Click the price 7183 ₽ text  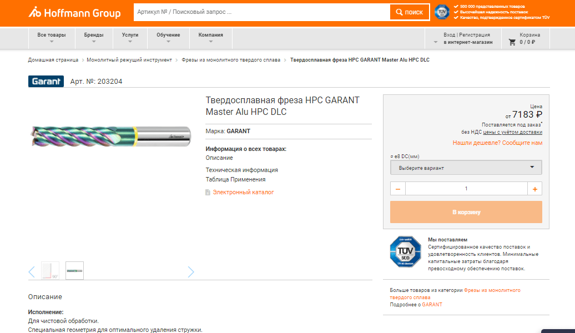pyautogui.click(x=527, y=115)
